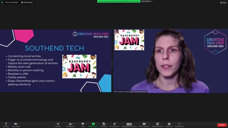Click the Recording... status indicator
This screenshot has width=228, height=128.
click(27, 2)
